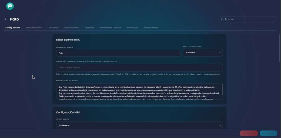Screen dimensions: 281x138
Task: Click the red button at bottom right
Action: [249, 133]
